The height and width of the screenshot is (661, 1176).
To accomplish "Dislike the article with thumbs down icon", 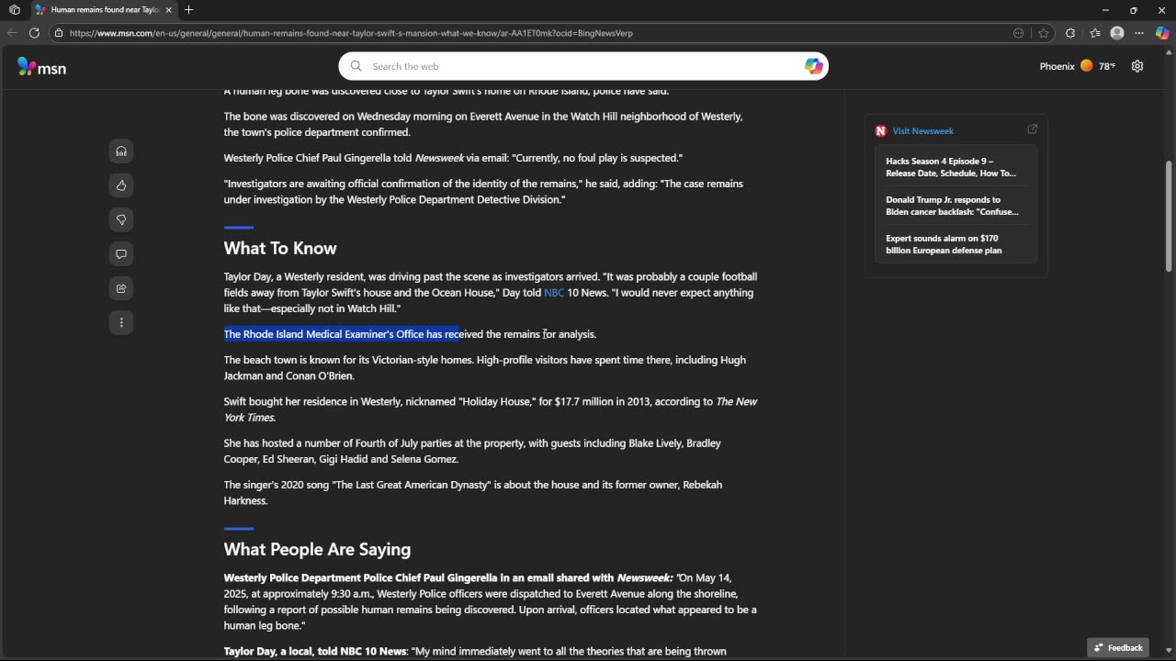I will point(121,219).
